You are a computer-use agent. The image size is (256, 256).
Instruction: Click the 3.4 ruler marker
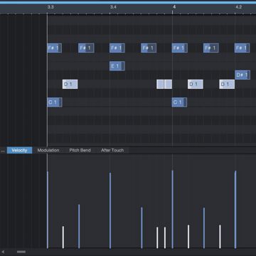tap(113, 7)
